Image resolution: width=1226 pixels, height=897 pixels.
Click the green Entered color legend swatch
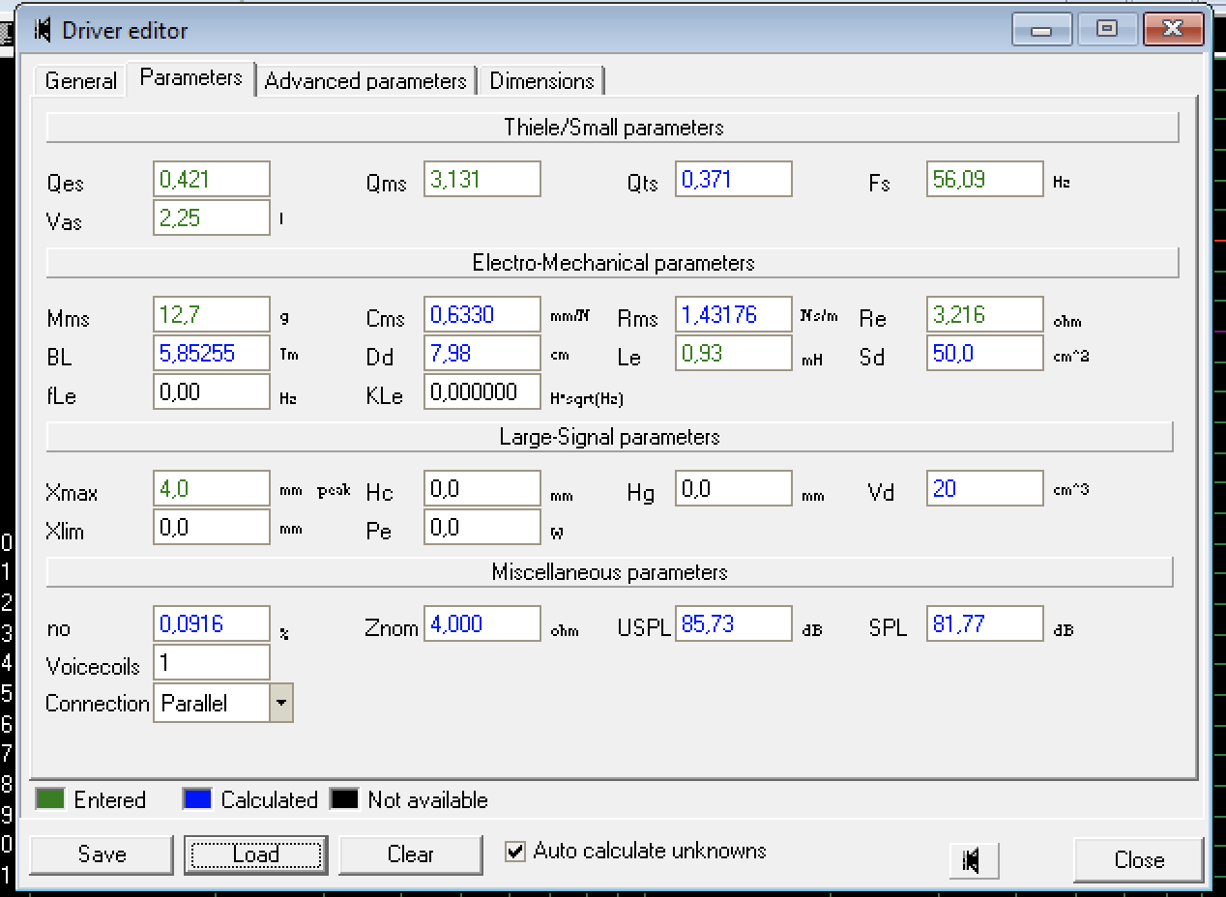point(49,799)
